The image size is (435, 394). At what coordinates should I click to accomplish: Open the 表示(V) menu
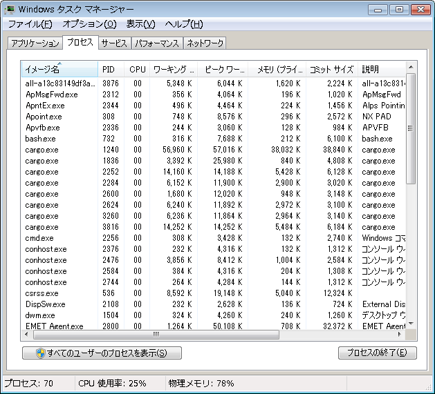coord(140,24)
